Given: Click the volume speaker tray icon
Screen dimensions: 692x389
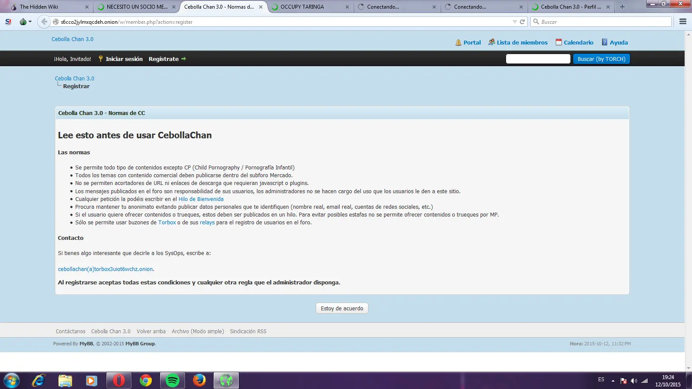Looking at the screenshot, I should pos(634,381).
